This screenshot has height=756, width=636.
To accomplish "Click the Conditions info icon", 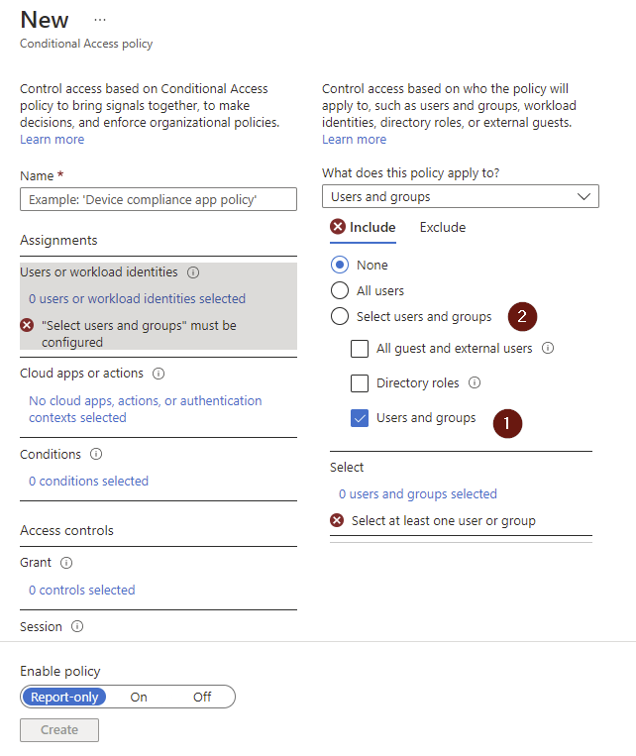I will tap(96, 454).
